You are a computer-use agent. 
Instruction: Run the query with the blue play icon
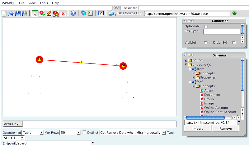73,13
